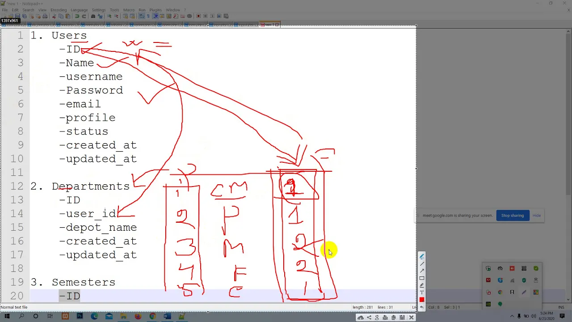The height and width of the screenshot is (322, 572).
Task: Click the scrollbar down arrow in editor
Action: point(568,300)
